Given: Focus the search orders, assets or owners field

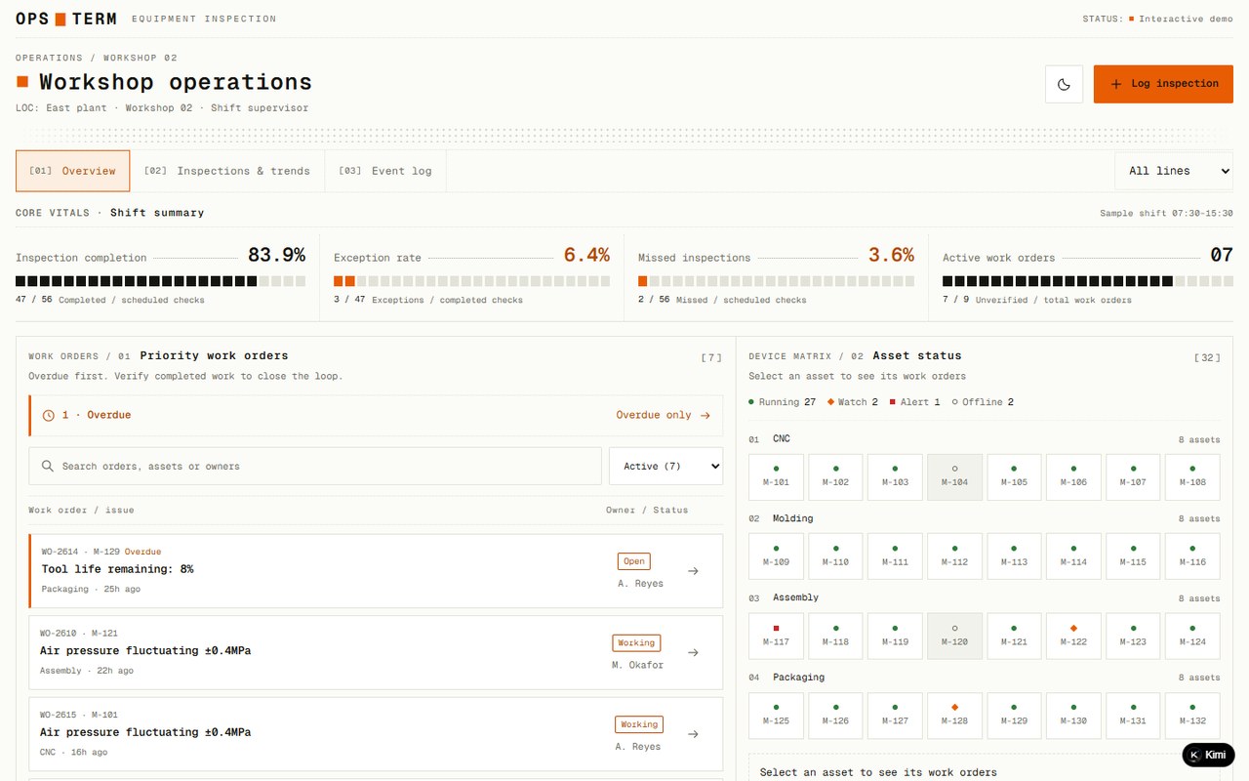Looking at the screenshot, I should (x=315, y=467).
